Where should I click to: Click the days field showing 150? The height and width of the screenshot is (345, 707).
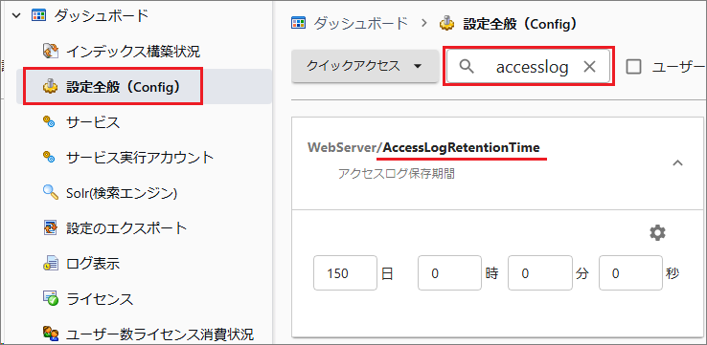coord(345,273)
